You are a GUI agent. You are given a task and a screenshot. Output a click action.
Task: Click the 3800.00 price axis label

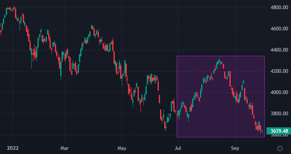click(x=279, y=114)
